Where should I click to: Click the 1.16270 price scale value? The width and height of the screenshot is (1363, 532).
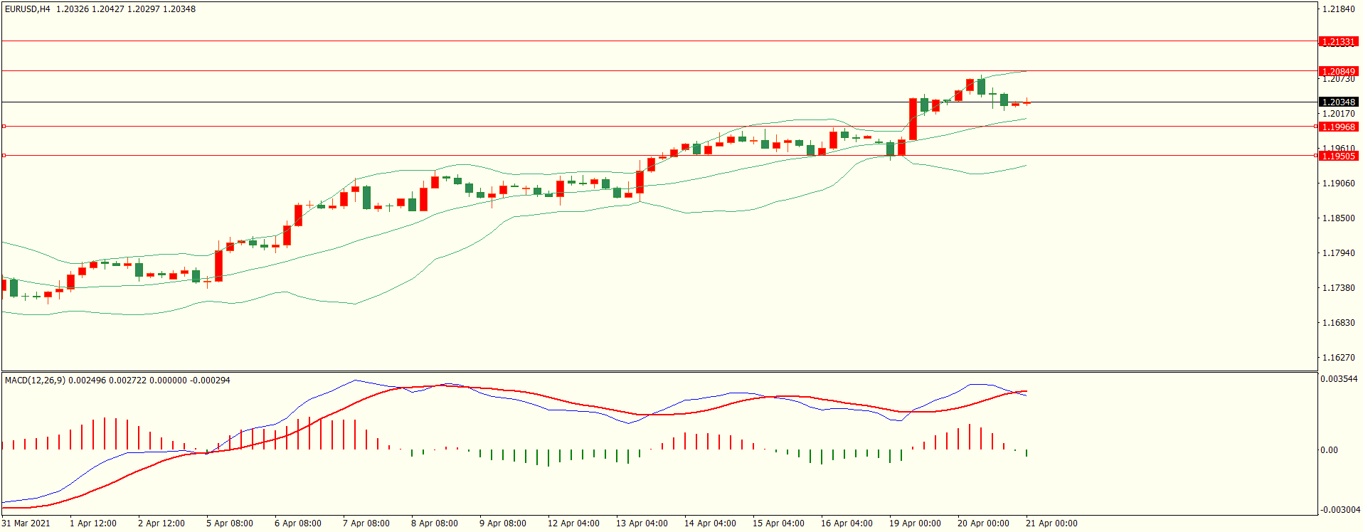pyautogui.click(x=1338, y=358)
